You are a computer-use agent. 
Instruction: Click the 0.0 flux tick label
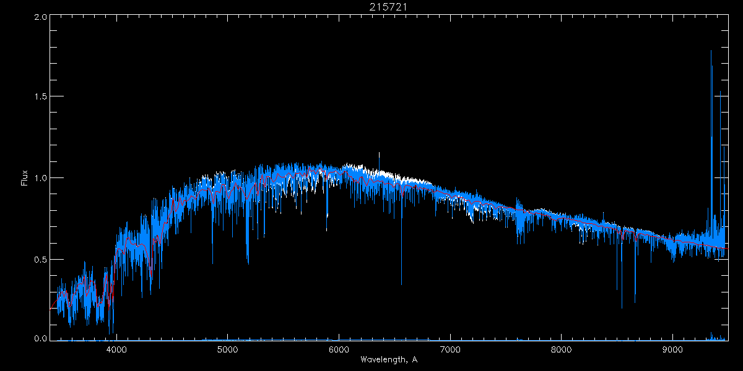coord(40,338)
